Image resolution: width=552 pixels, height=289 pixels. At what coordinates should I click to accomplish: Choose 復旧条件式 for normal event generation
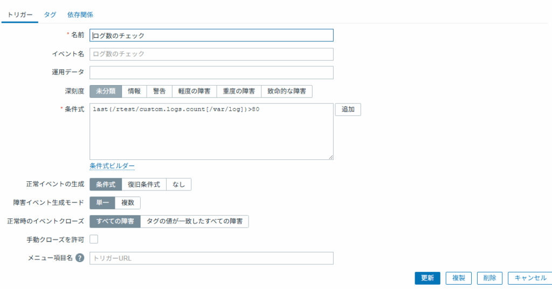[143, 185]
